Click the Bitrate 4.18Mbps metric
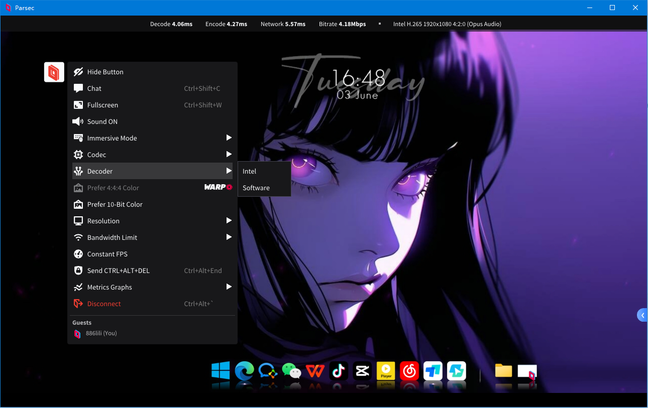Screen dimensions: 648x408 coord(342,24)
